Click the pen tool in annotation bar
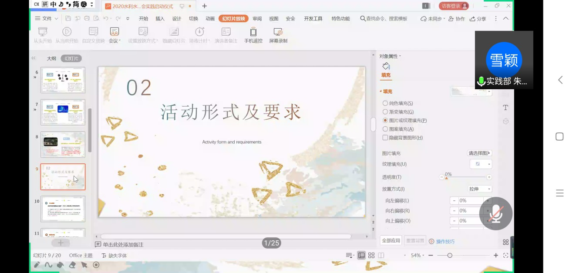576x273 pixels. pyautogui.click(x=37, y=265)
